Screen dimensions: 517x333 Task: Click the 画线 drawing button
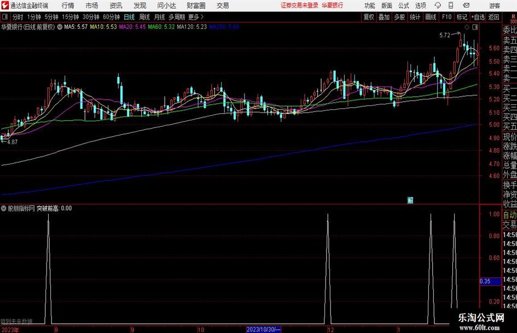431,17
